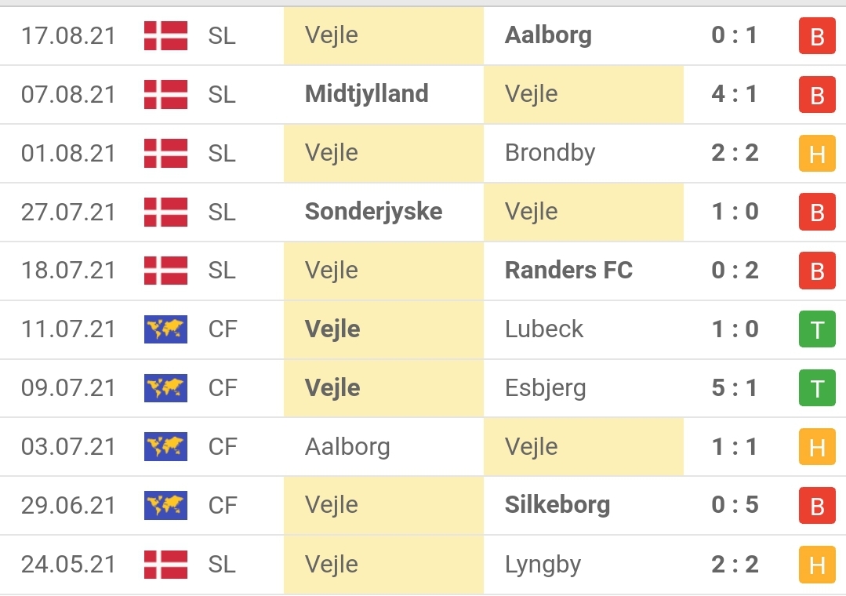
Task: Click the CF label on the 03.07.21 row
Action: 222,447
